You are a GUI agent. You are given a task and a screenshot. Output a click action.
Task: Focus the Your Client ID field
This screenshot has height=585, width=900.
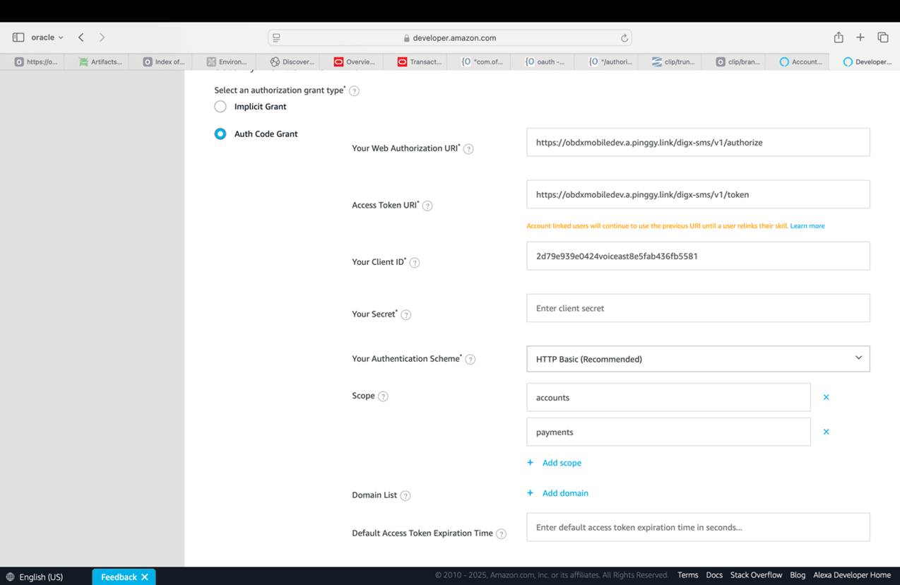click(698, 256)
